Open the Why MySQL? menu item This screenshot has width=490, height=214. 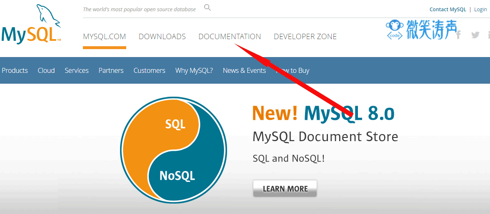click(194, 71)
